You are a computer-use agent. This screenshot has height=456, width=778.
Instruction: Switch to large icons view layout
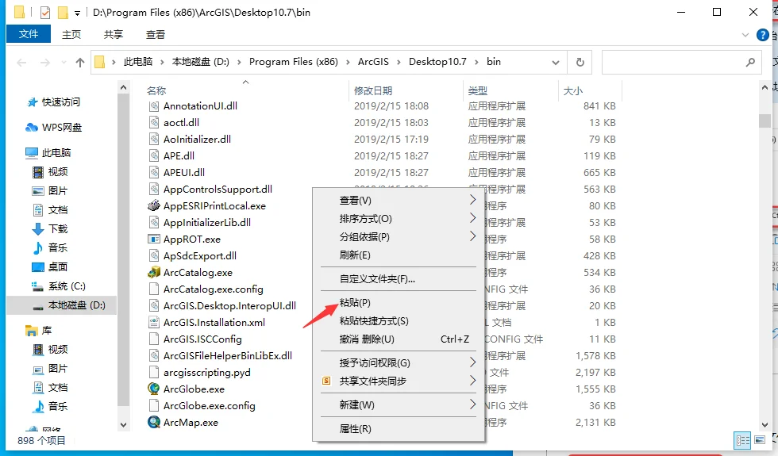coord(760,440)
